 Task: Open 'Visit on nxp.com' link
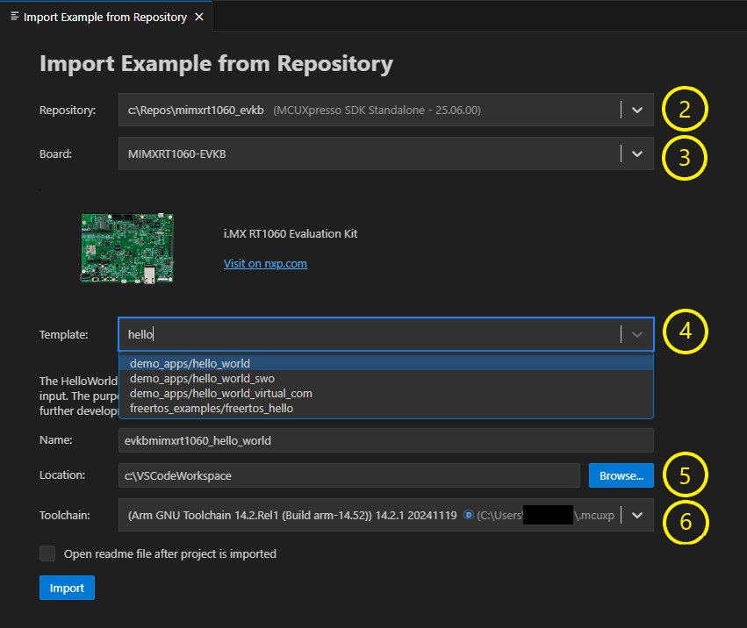coord(265,263)
